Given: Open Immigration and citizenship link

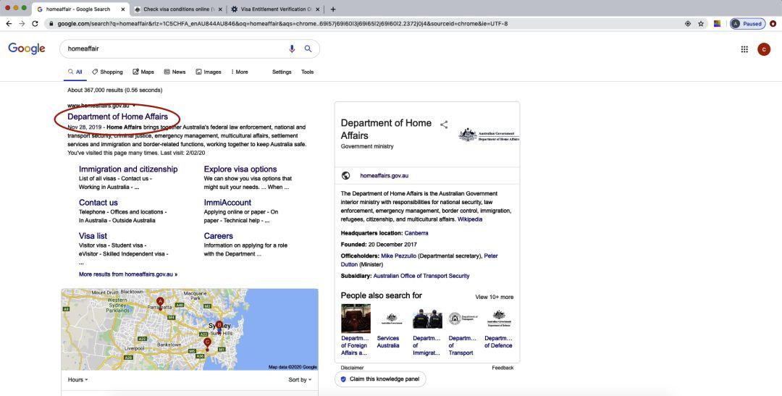Looking at the screenshot, I should pyautogui.click(x=128, y=169).
